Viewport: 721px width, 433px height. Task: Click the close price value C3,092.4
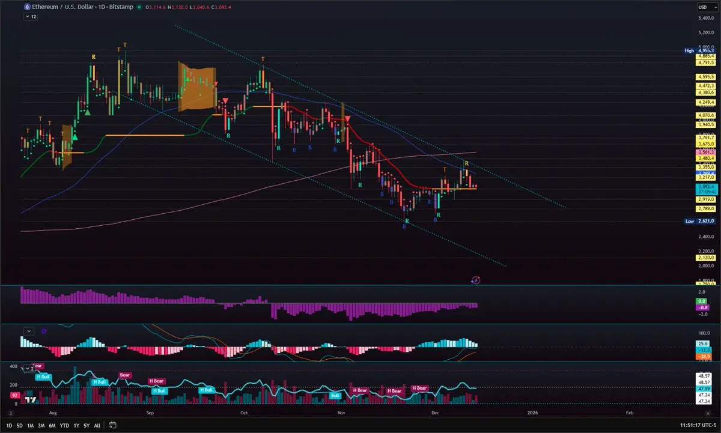pyautogui.click(x=222, y=7)
